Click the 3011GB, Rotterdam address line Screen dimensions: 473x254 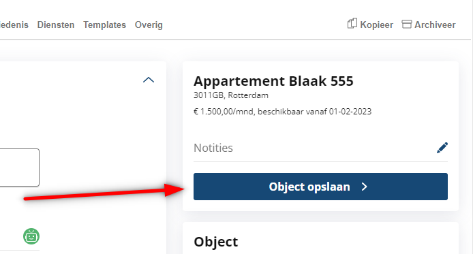[231, 95]
